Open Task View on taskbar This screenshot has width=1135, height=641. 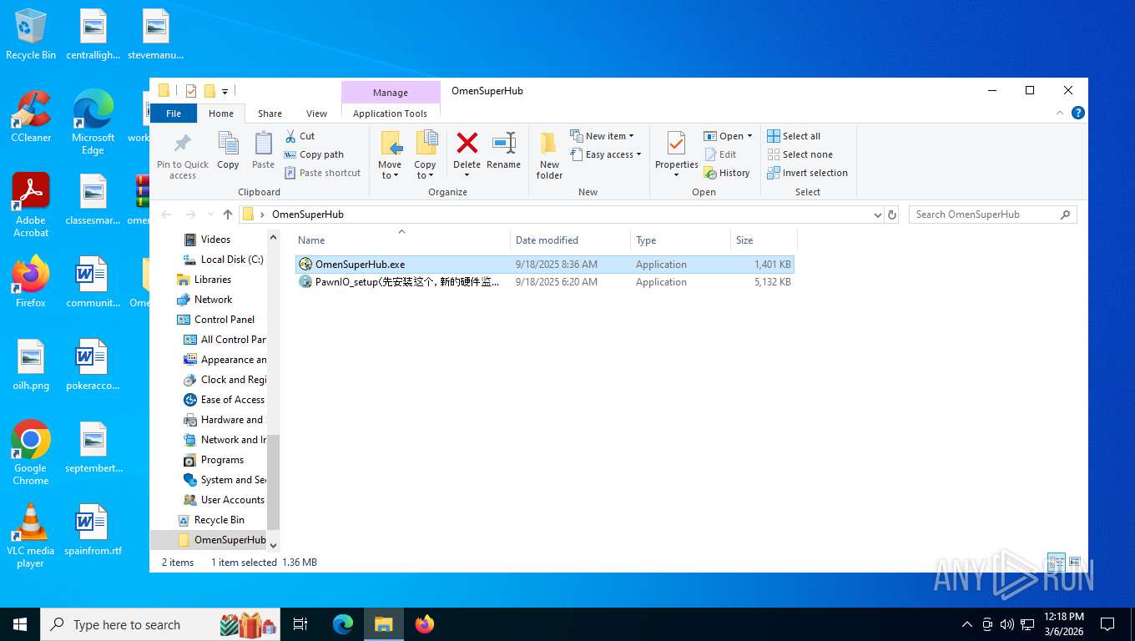pyautogui.click(x=301, y=623)
